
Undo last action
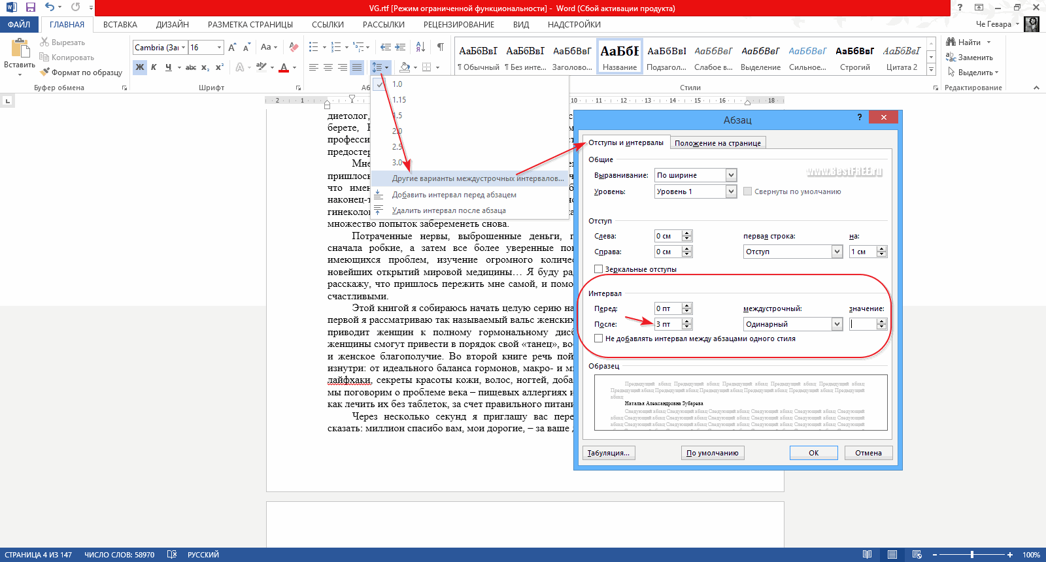pos(50,7)
